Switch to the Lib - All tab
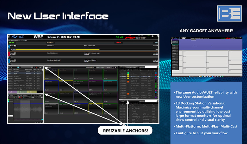This screenshot has width=247, height=144. click(12, 92)
